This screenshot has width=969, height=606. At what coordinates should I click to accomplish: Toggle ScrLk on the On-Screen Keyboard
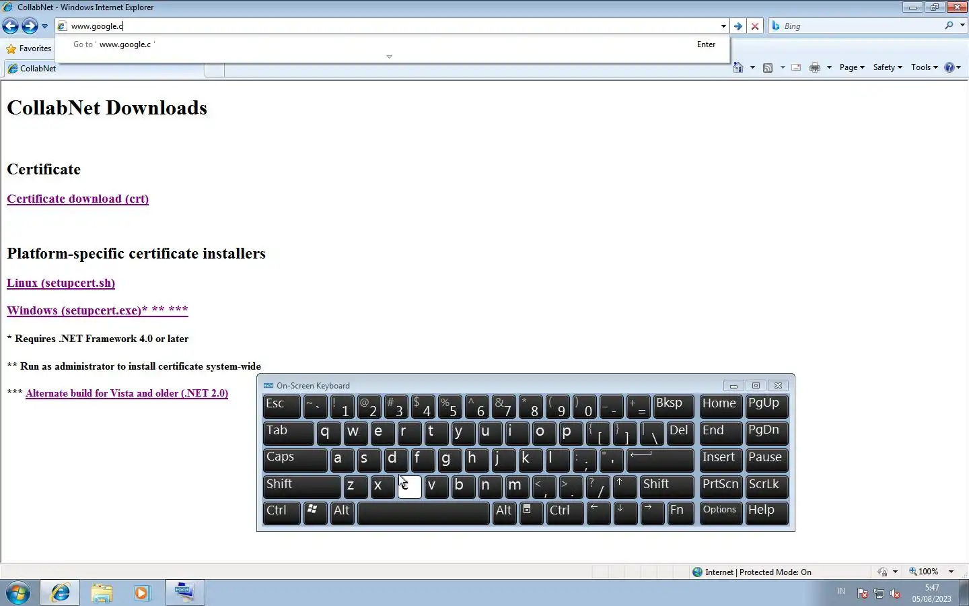(x=766, y=487)
